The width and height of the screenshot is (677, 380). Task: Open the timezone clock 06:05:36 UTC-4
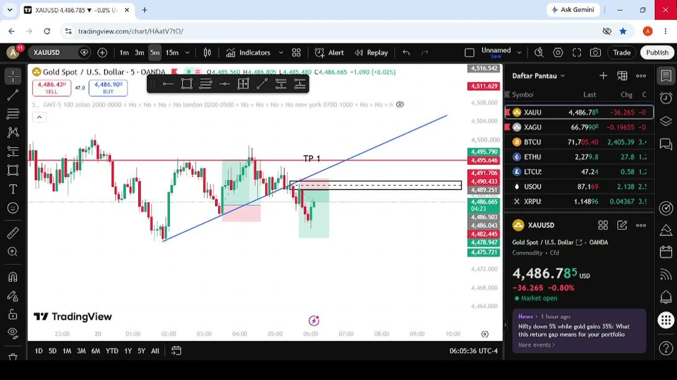[473, 350]
